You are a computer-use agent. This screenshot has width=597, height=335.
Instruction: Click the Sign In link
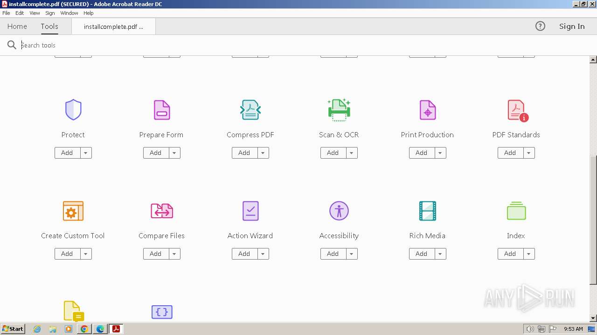572,27
